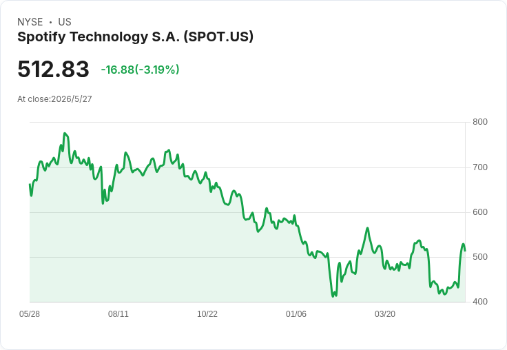Click the 08/11 date axis label
This screenshot has height=350, width=507.
(x=118, y=313)
